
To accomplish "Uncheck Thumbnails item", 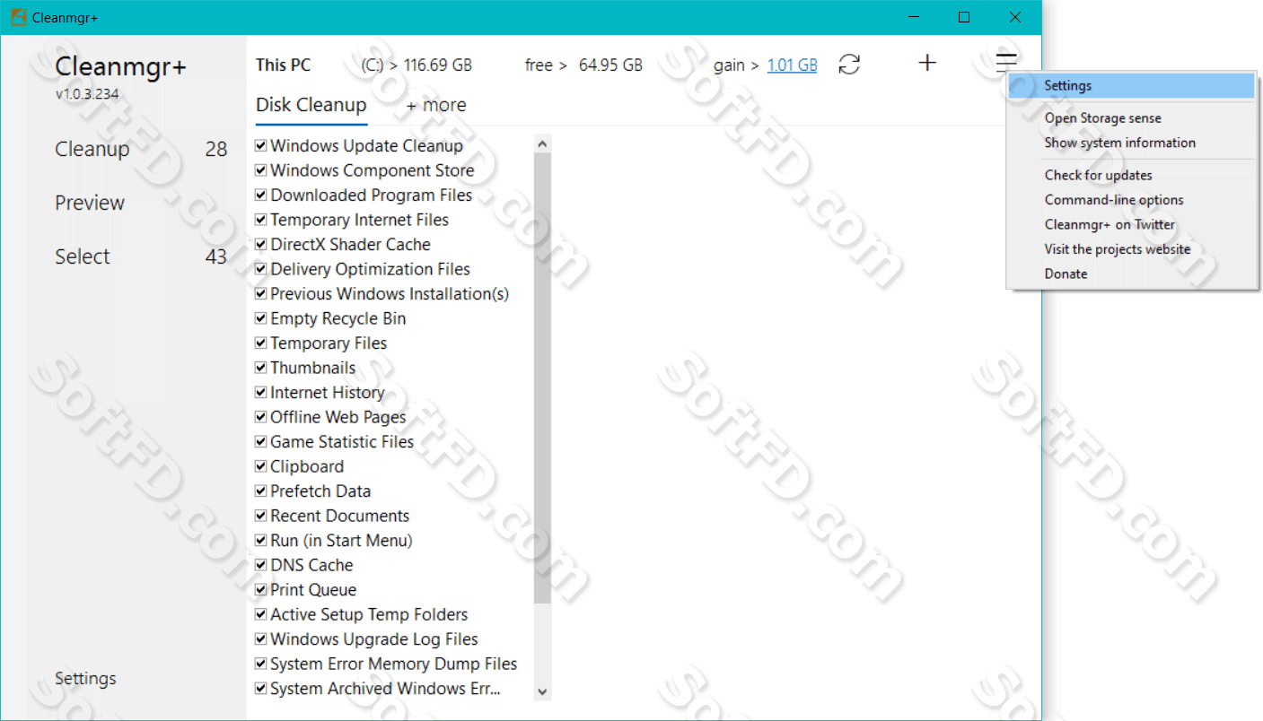I will pos(261,368).
